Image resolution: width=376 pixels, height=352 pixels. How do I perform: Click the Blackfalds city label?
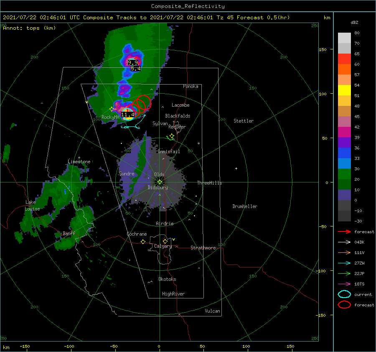click(178, 116)
